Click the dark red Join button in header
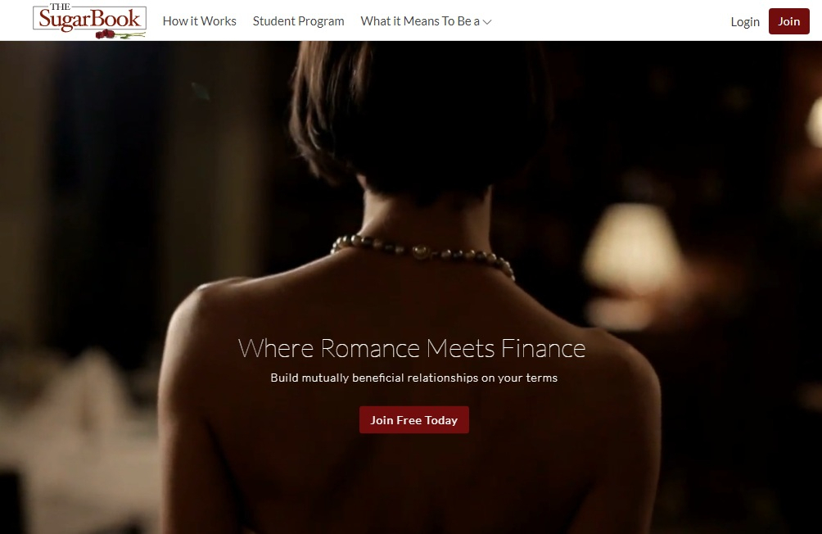This screenshot has width=822, height=534. coord(789,21)
